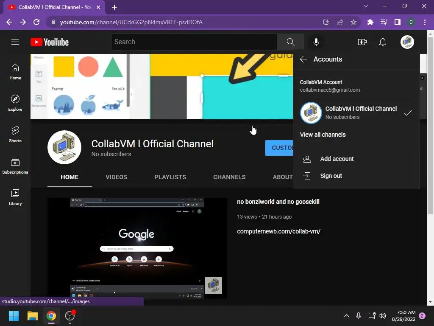Open the Chrome extensions puzzle icon

[x=370, y=22]
